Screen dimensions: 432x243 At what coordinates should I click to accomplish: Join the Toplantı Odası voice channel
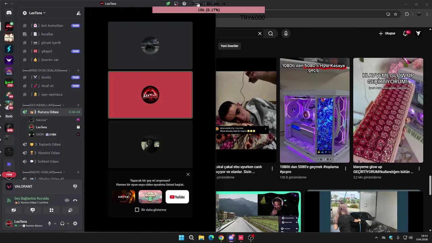51,144
